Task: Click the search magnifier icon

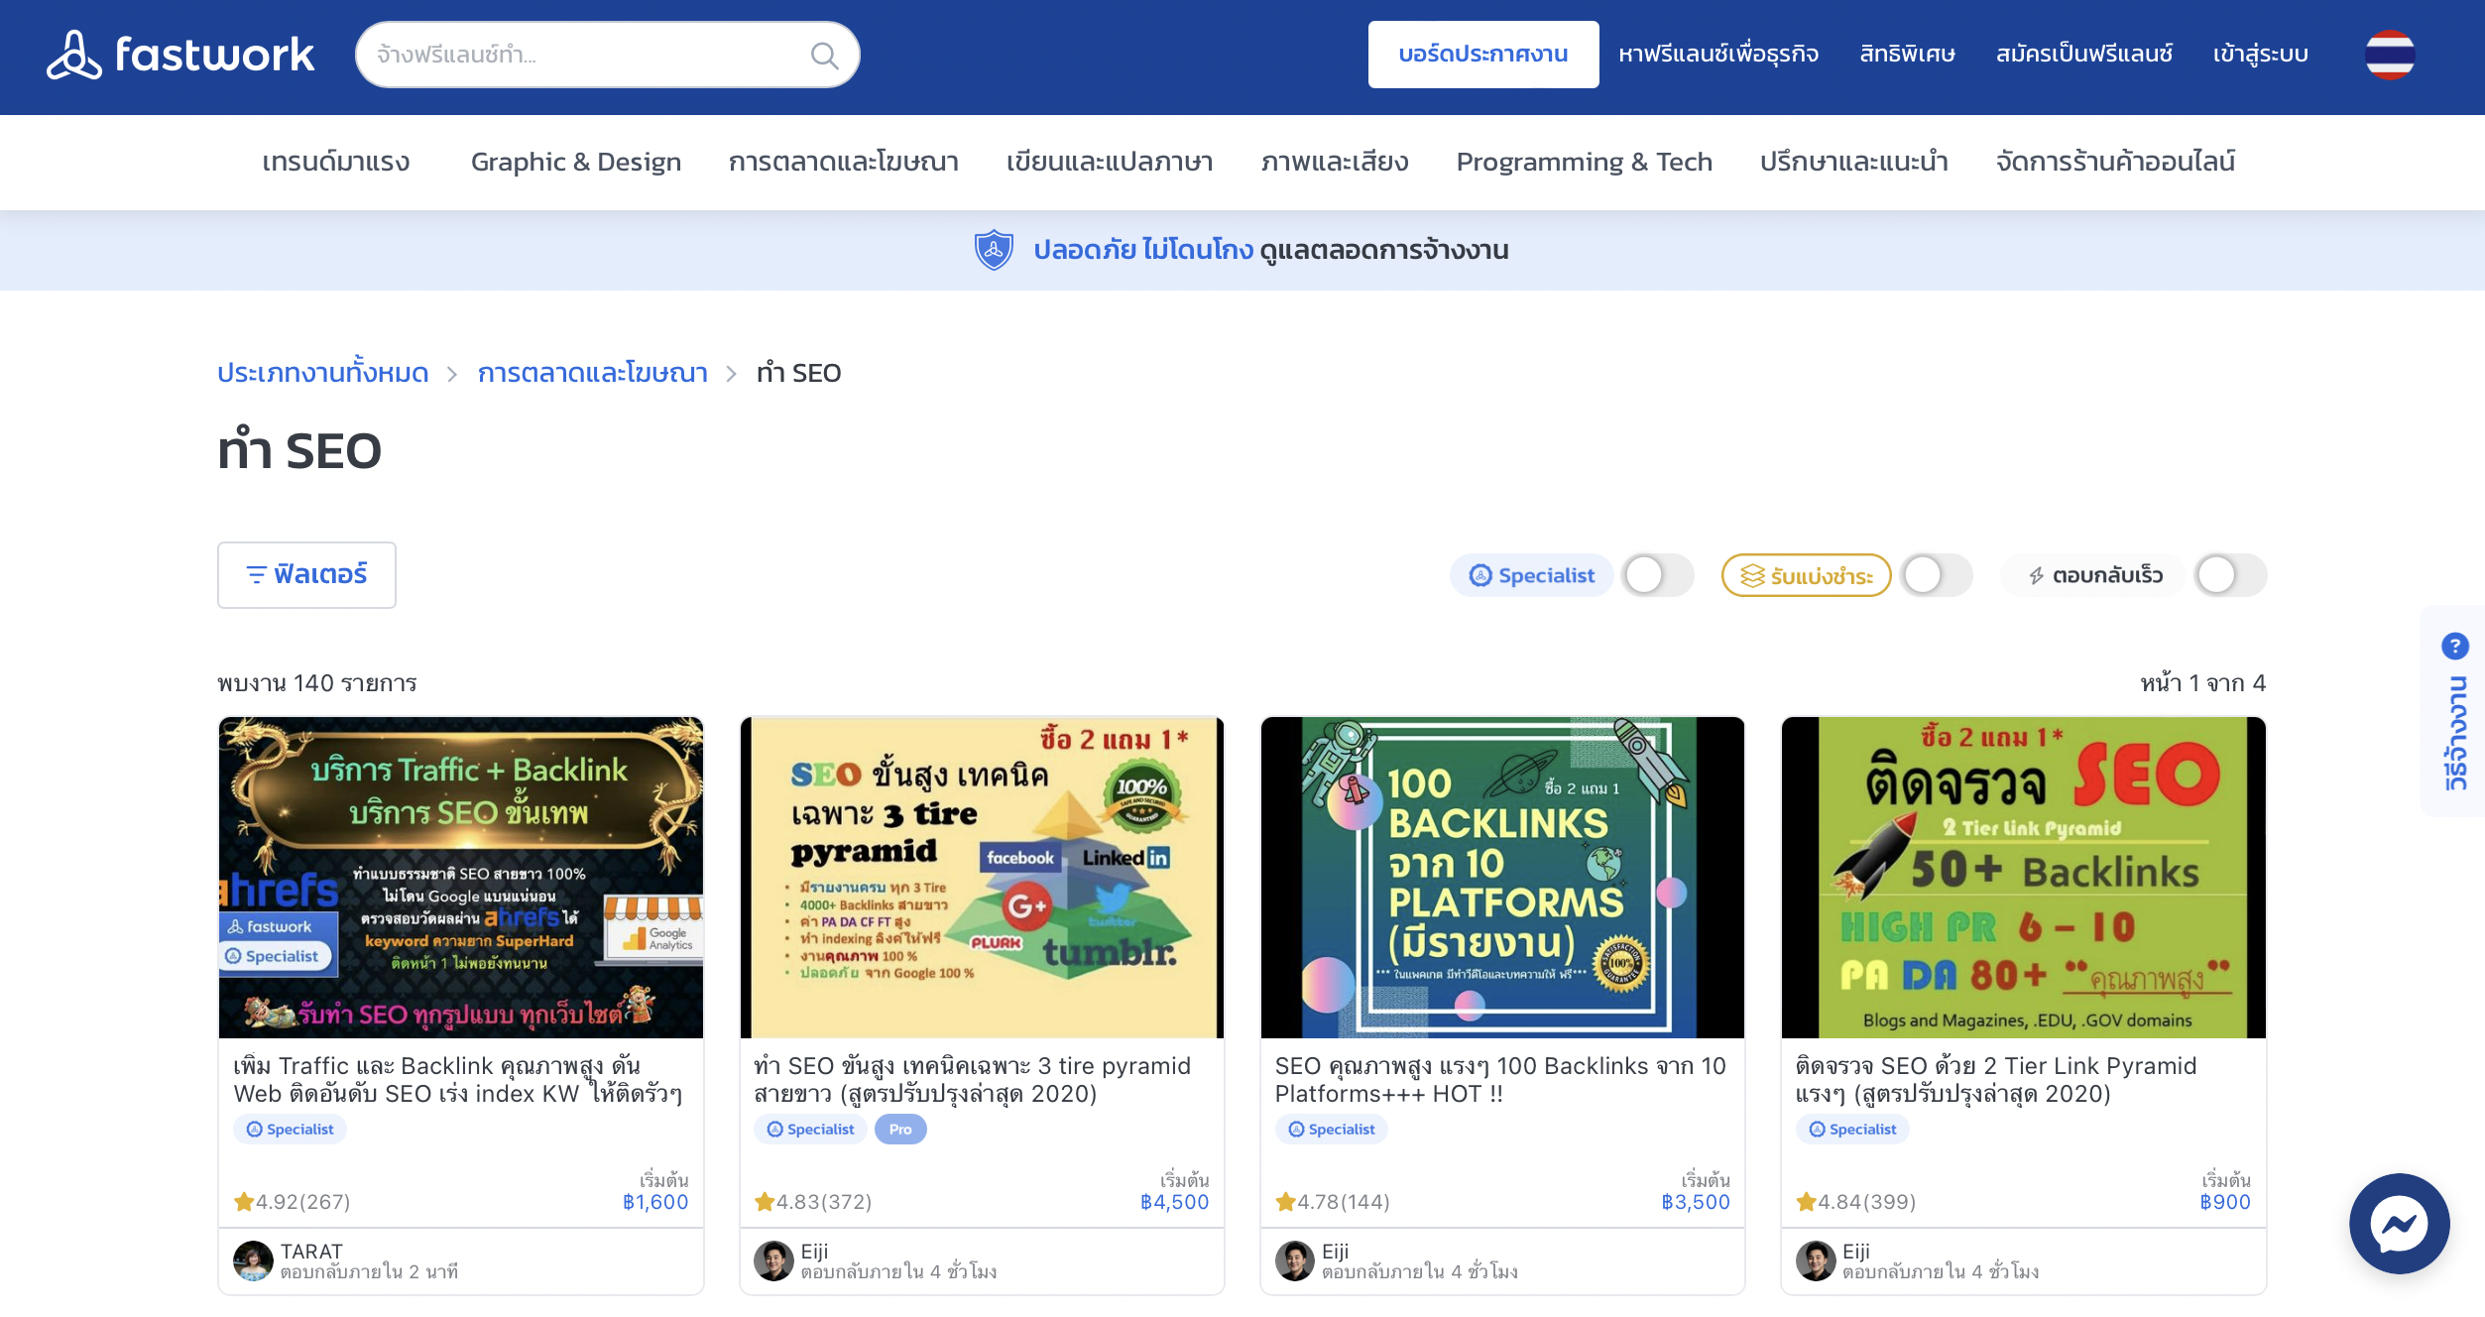Action: pos(824,56)
